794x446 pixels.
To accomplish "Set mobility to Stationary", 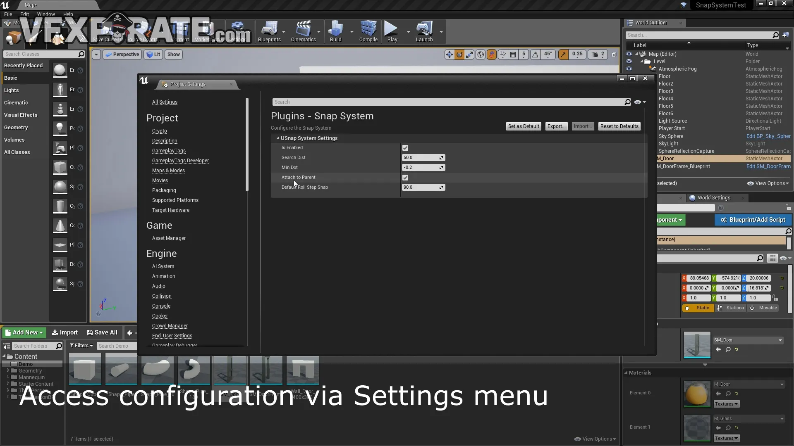I will tap(731, 308).
